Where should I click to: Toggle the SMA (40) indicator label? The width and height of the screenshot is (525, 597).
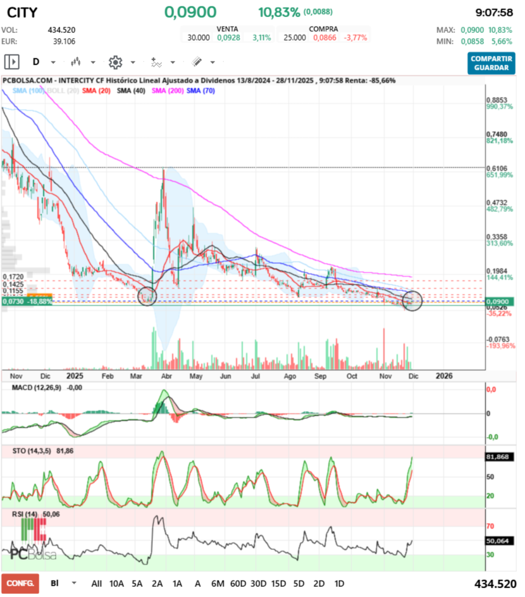click(x=131, y=91)
